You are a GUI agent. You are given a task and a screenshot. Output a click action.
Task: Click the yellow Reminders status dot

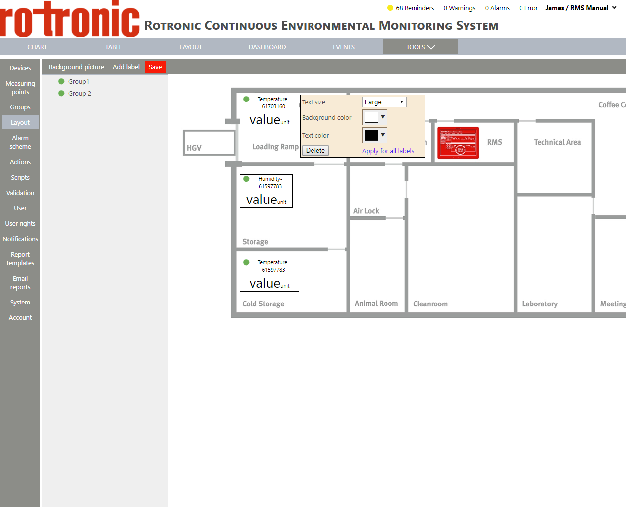(390, 8)
